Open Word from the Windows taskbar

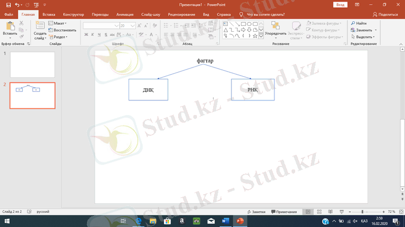pos(225,221)
